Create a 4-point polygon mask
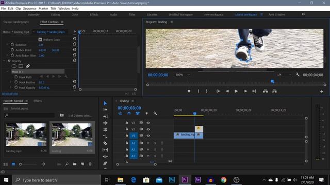330x185 pixels. click(21, 66)
